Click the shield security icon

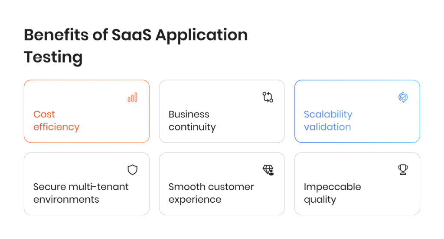pos(133,170)
